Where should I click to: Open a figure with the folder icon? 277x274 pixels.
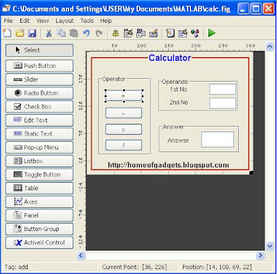pyautogui.click(x=20, y=33)
